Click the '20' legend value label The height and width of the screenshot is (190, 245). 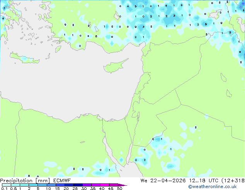point(66,188)
